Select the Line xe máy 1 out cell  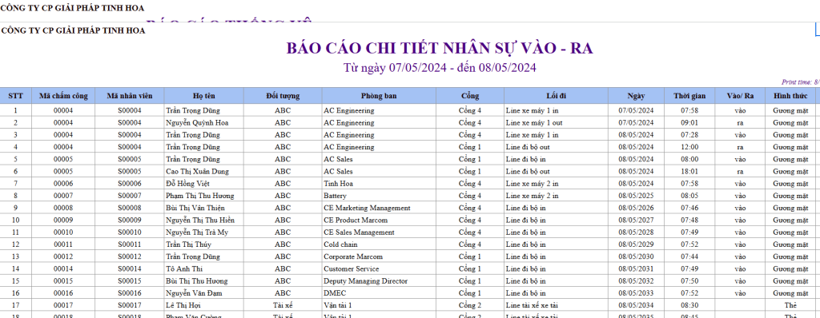[556, 123]
